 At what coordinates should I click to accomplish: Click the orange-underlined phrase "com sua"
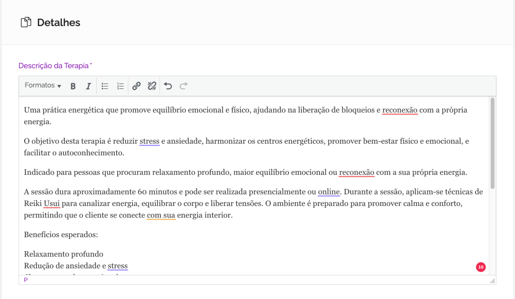click(x=161, y=216)
